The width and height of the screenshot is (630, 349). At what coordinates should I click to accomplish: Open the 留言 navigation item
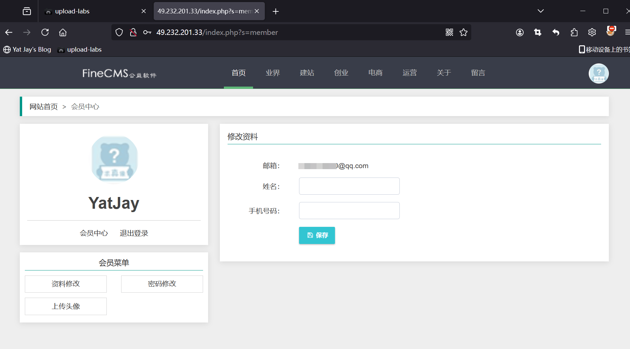pyautogui.click(x=478, y=73)
